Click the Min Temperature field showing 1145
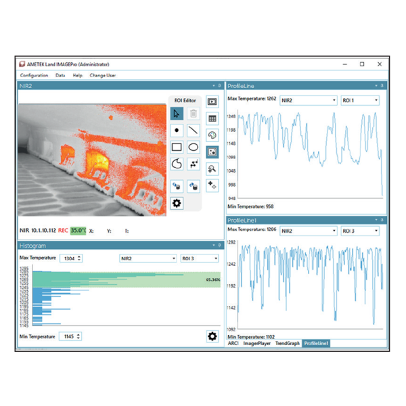Image resolution: width=406 pixels, height=406 pixels. [68, 336]
